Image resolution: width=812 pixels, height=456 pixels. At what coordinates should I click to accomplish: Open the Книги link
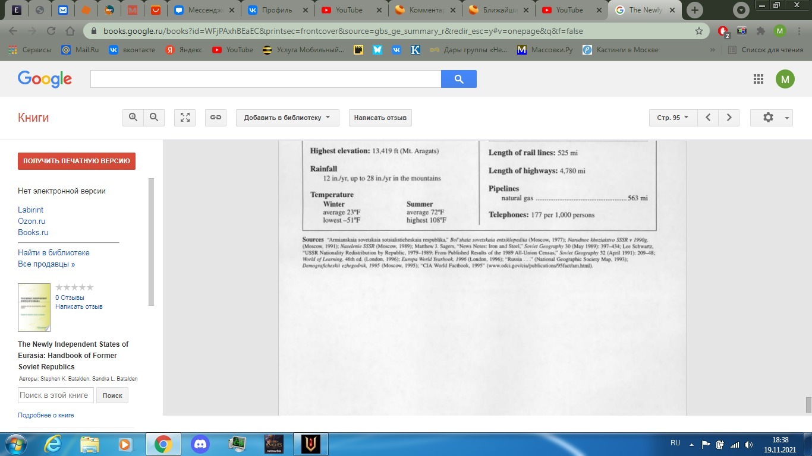[x=33, y=118]
